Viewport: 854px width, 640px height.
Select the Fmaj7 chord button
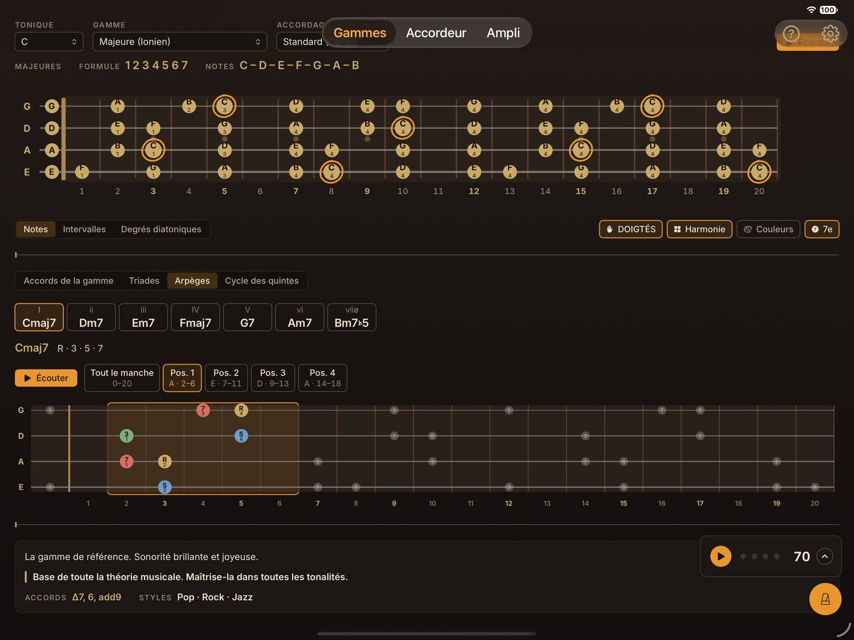coord(195,317)
